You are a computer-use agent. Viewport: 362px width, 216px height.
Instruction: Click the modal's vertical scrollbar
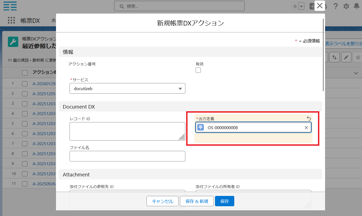[323, 54]
